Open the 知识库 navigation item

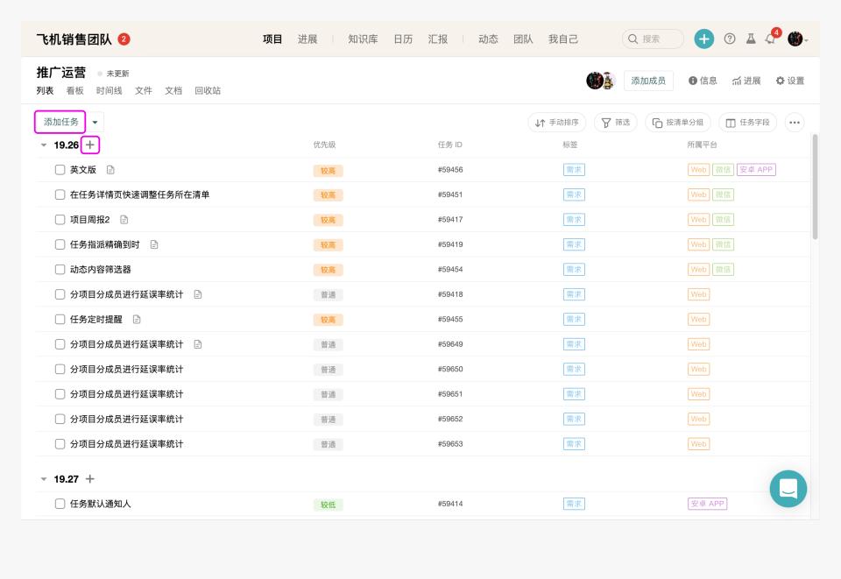coord(363,39)
